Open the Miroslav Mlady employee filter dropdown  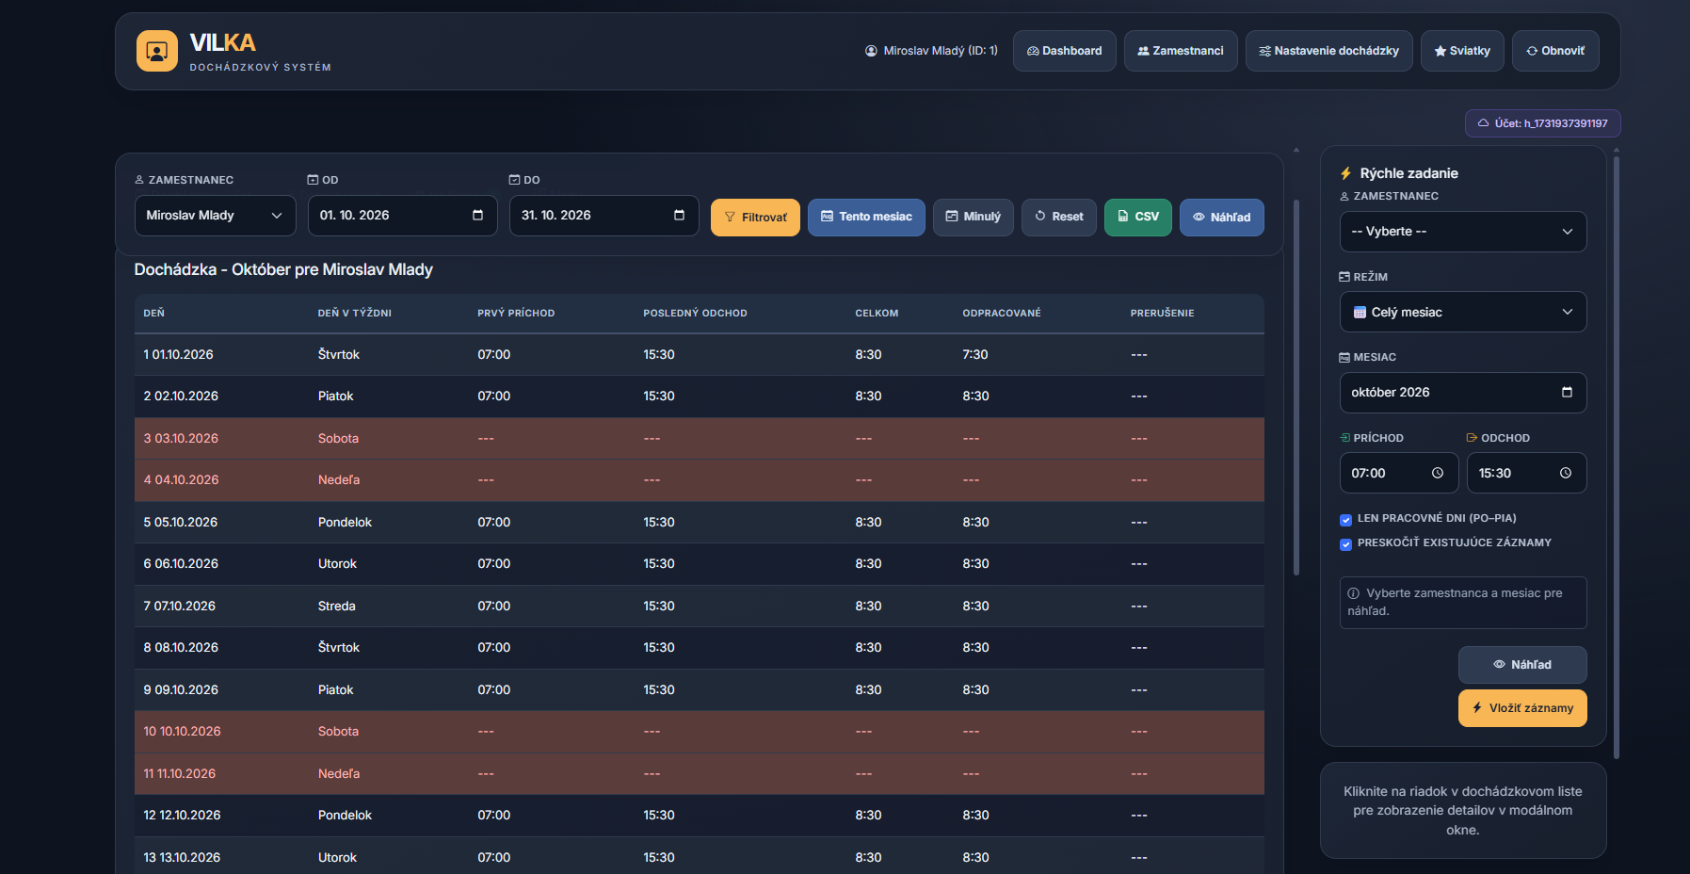(x=215, y=216)
